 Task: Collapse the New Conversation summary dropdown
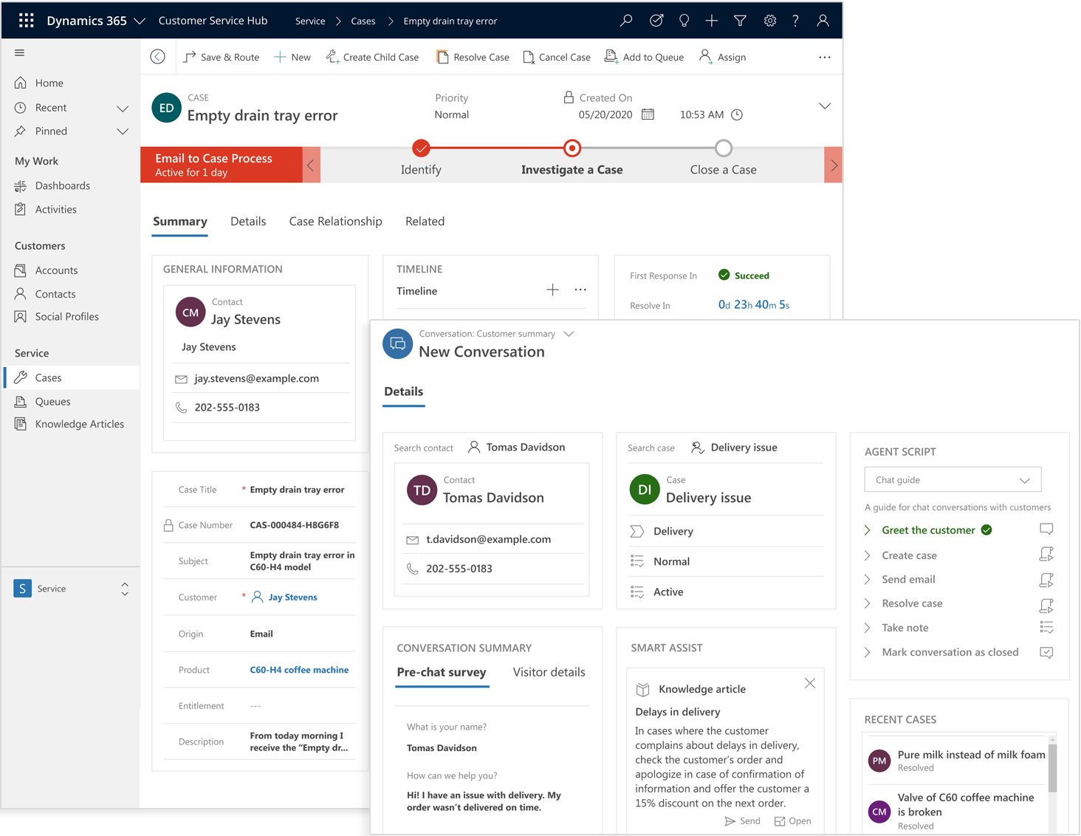[569, 334]
